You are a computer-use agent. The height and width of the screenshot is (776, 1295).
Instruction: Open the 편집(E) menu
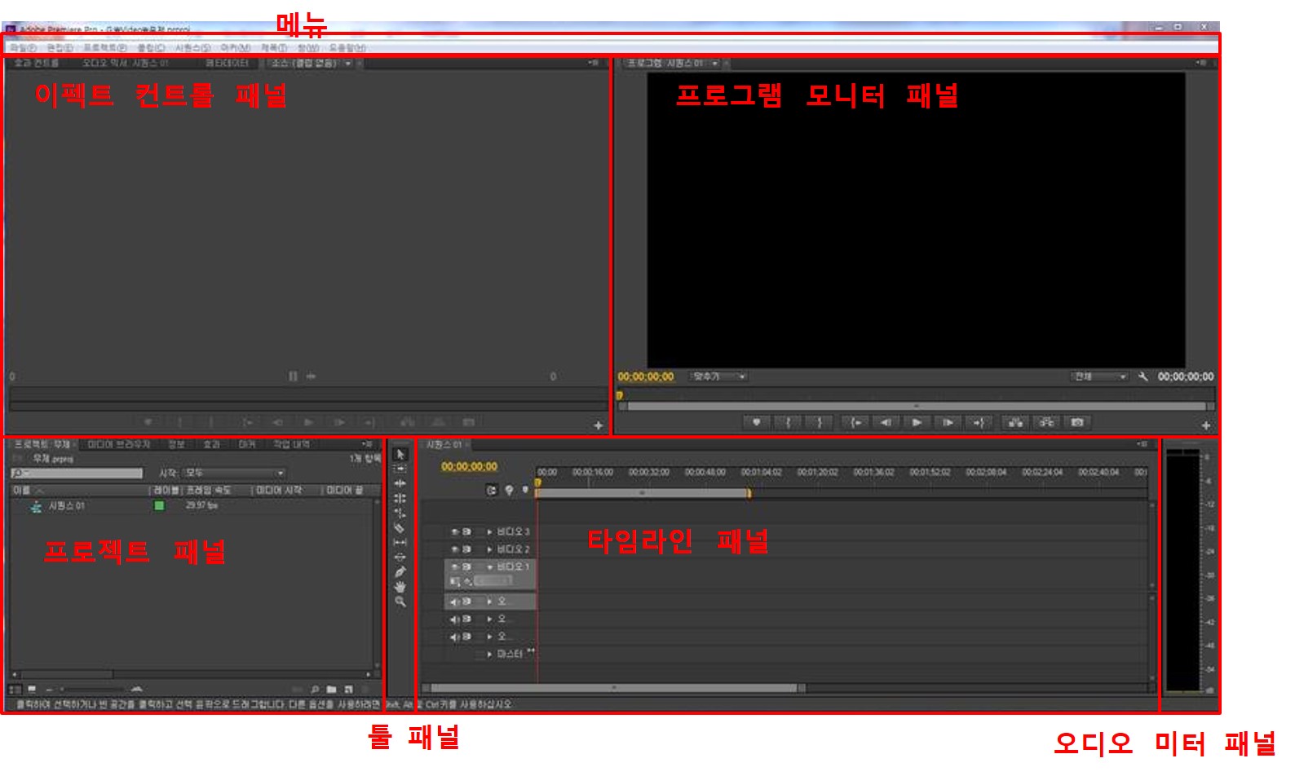(x=60, y=48)
